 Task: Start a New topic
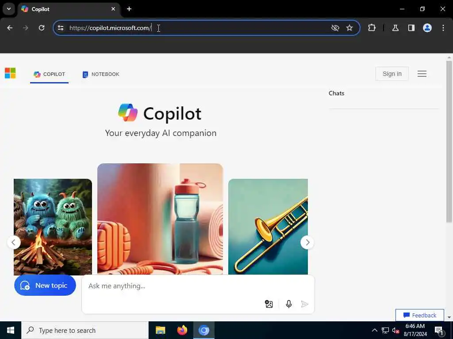click(x=45, y=285)
